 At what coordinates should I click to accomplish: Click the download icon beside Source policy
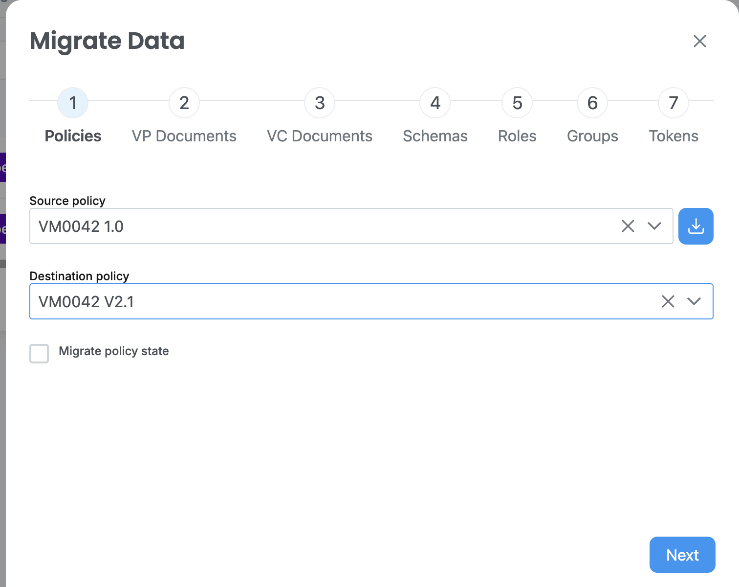[x=696, y=226]
